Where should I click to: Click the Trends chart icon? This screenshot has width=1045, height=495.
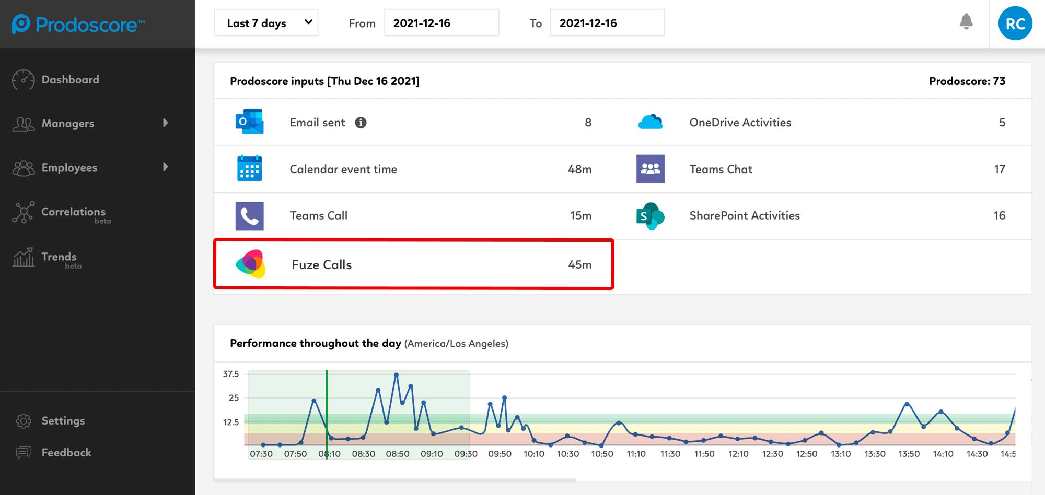point(24,257)
